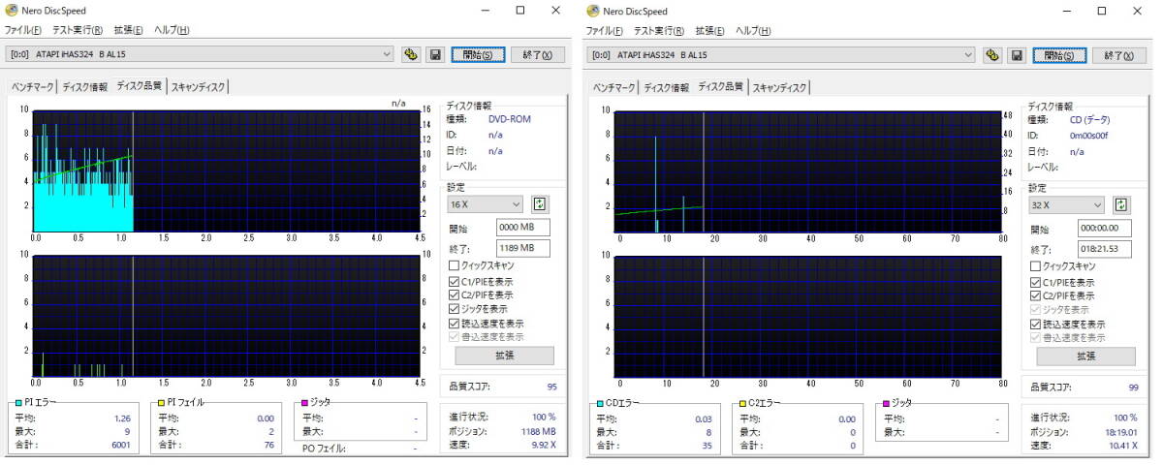Image resolution: width=1163 pixels, height=465 pixels.
Task: Click yellow PI フェイル legend swatch
Action: (x=160, y=401)
